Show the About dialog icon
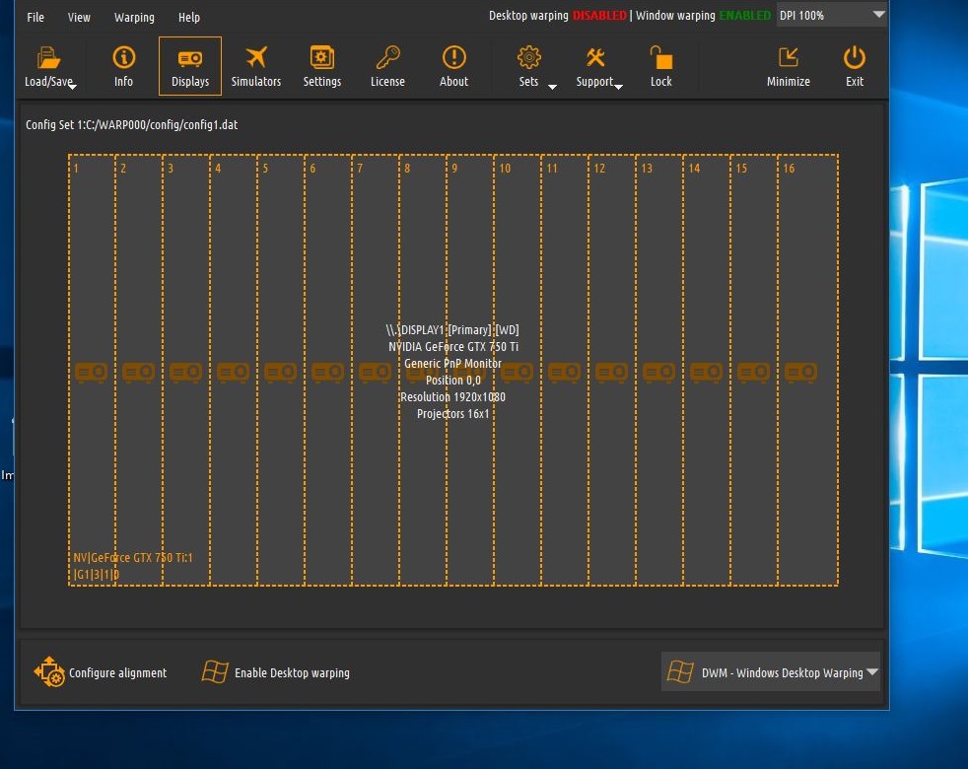Image resolution: width=968 pixels, height=769 pixels. click(453, 57)
